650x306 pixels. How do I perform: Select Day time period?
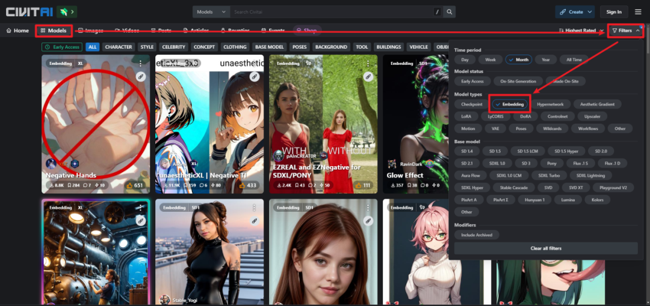pyautogui.click(x=465, y=59)
